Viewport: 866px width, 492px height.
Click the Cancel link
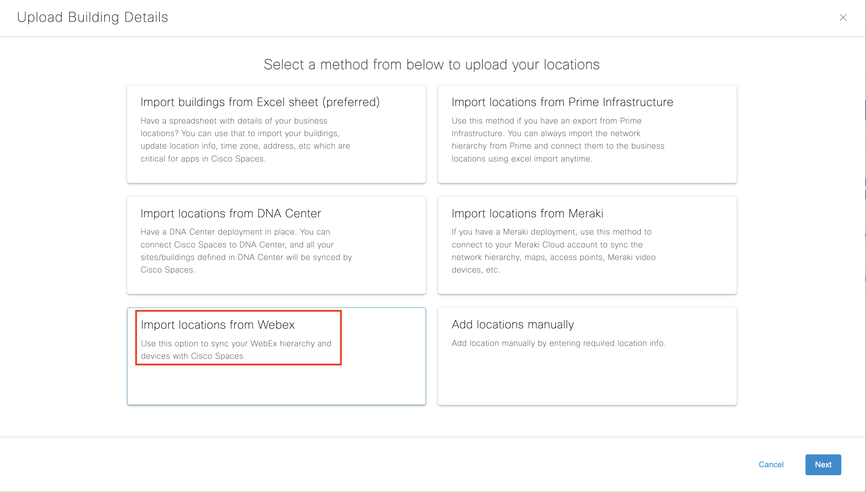(x=771, y=464)
